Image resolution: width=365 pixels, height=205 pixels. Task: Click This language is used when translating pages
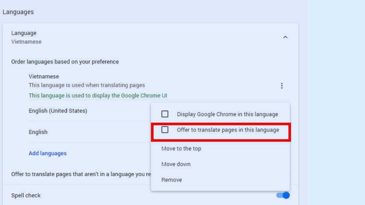tap(87, 85)
